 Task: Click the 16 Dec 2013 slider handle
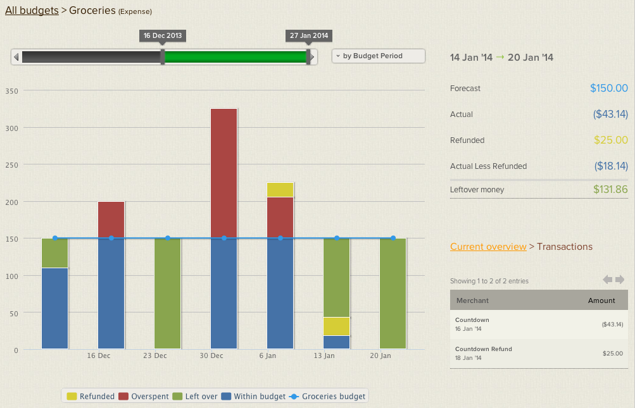click(163, 57)
